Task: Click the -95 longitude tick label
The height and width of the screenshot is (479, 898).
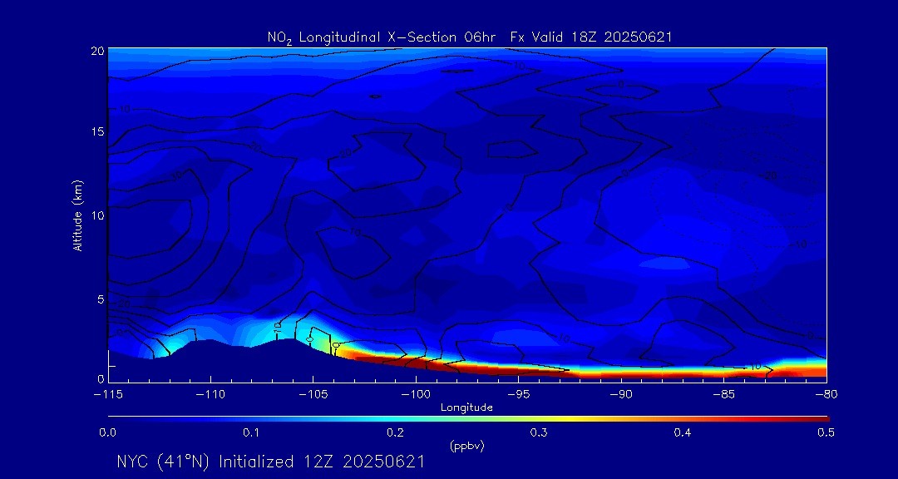Action: 518,395
